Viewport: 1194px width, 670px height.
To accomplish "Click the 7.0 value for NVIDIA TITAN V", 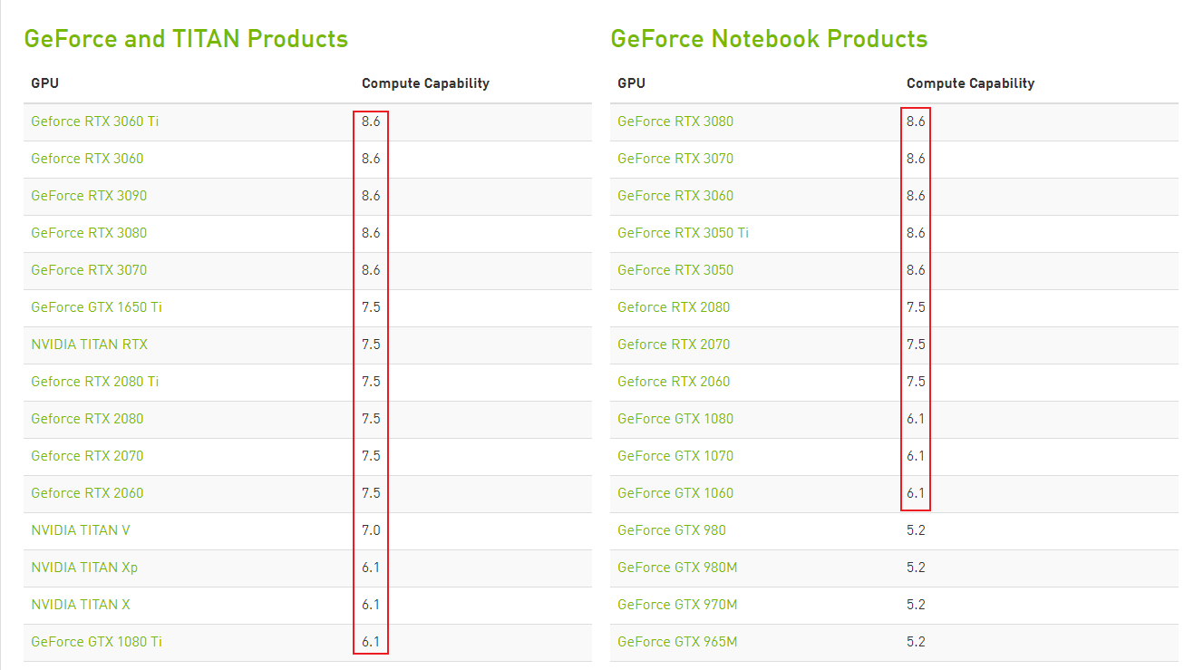I will pos(371,530).
